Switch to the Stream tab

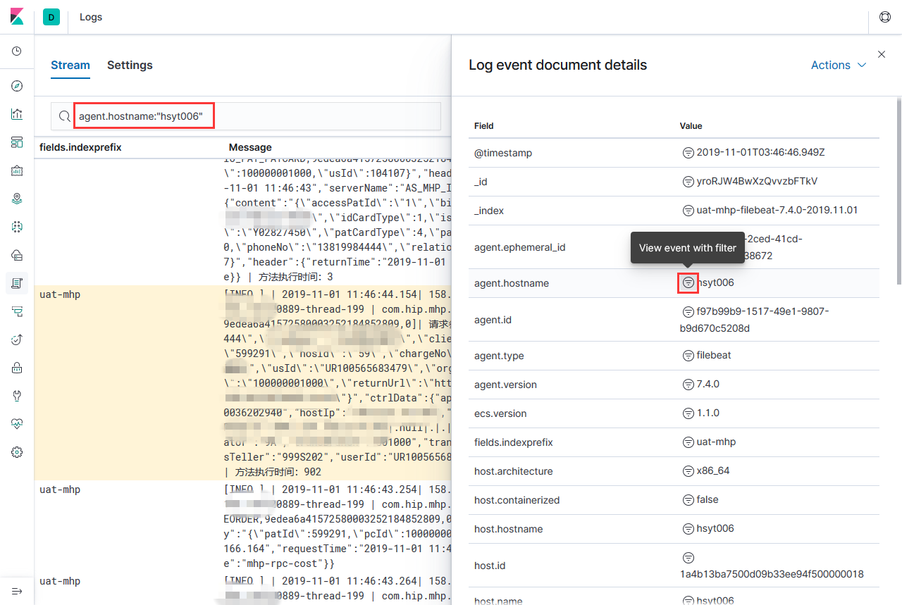point(70,65)
